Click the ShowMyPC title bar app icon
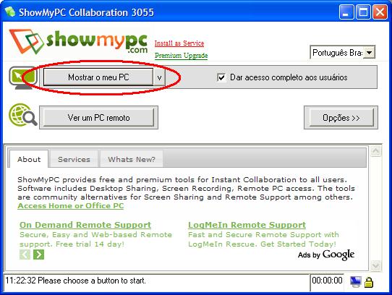The height and width of the screenshot is (295, 392). pos(10,12)
